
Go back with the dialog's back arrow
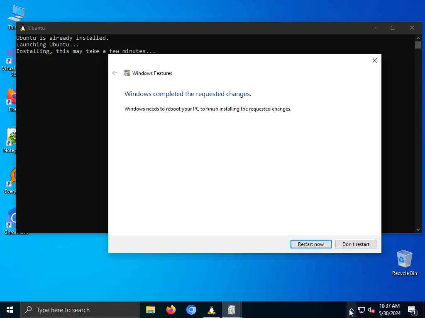tap(115, 73)
